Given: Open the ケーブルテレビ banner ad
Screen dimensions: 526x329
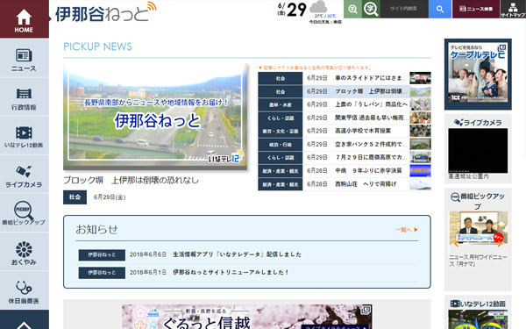Looking at the screenshot, I should tap(478, 75).
